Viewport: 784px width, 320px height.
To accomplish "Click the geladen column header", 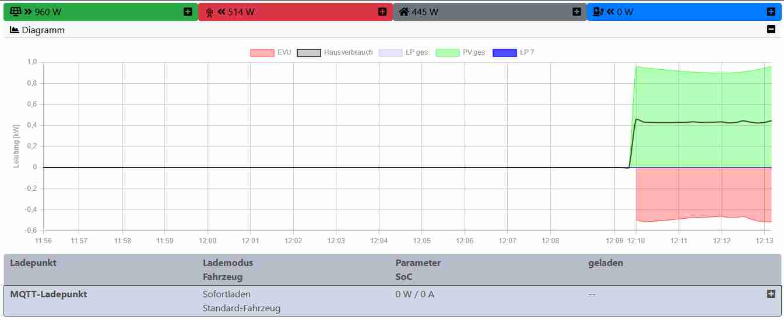I will coord(606,262).
